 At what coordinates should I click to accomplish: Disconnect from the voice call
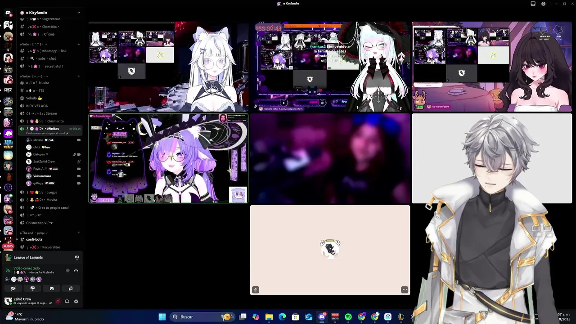click(x=76, y=270)
